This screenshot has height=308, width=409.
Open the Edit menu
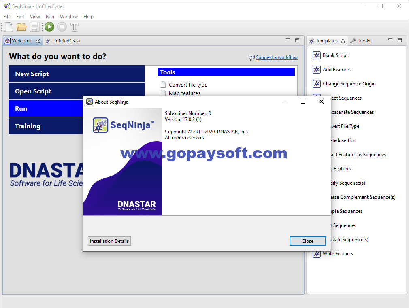click(20, 17)
